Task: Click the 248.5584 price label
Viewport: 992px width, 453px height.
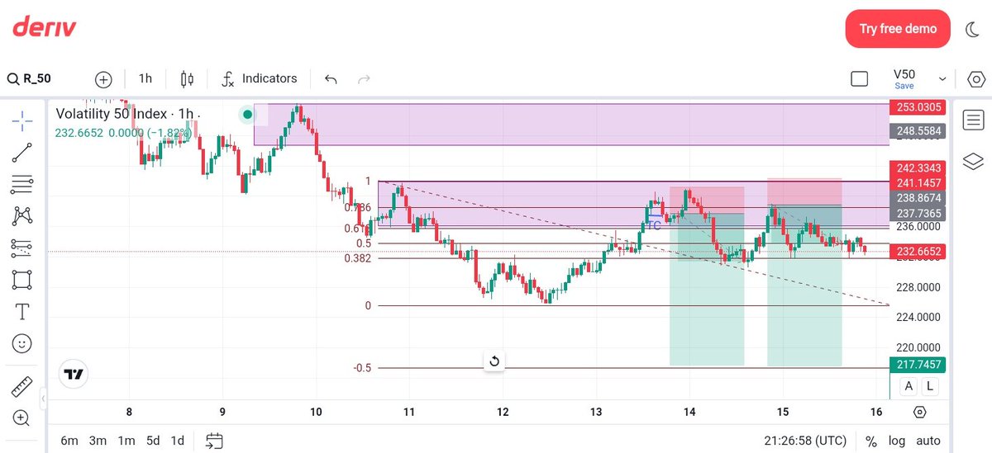Action: tap(918, 131)
